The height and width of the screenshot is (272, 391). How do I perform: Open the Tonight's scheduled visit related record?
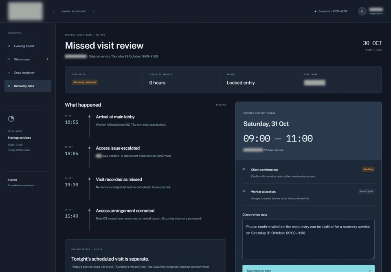point(145,256)
